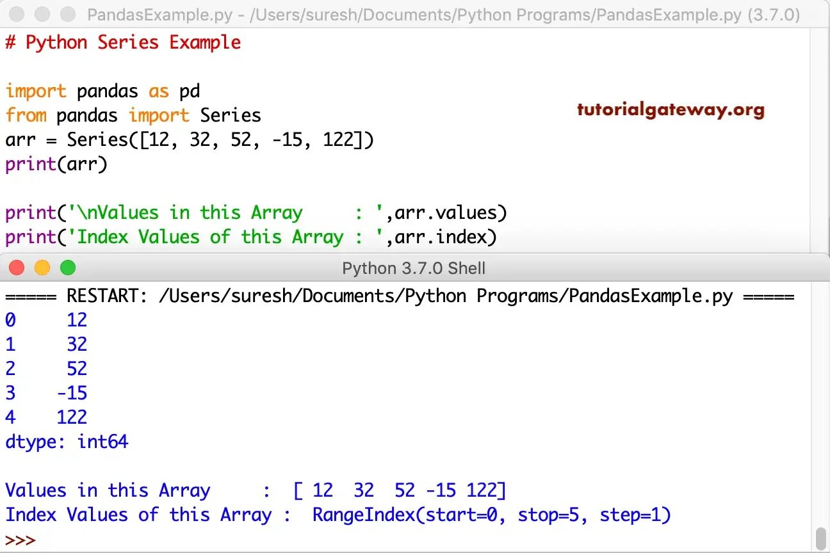Click the '>>>' shell prompt
The width and height of the screenshot is (830, 553).
pos(20,540)
